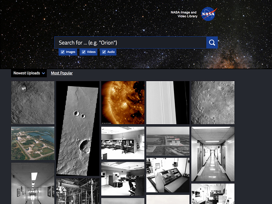Open the orange solar flare image

[x=123, y=102]
